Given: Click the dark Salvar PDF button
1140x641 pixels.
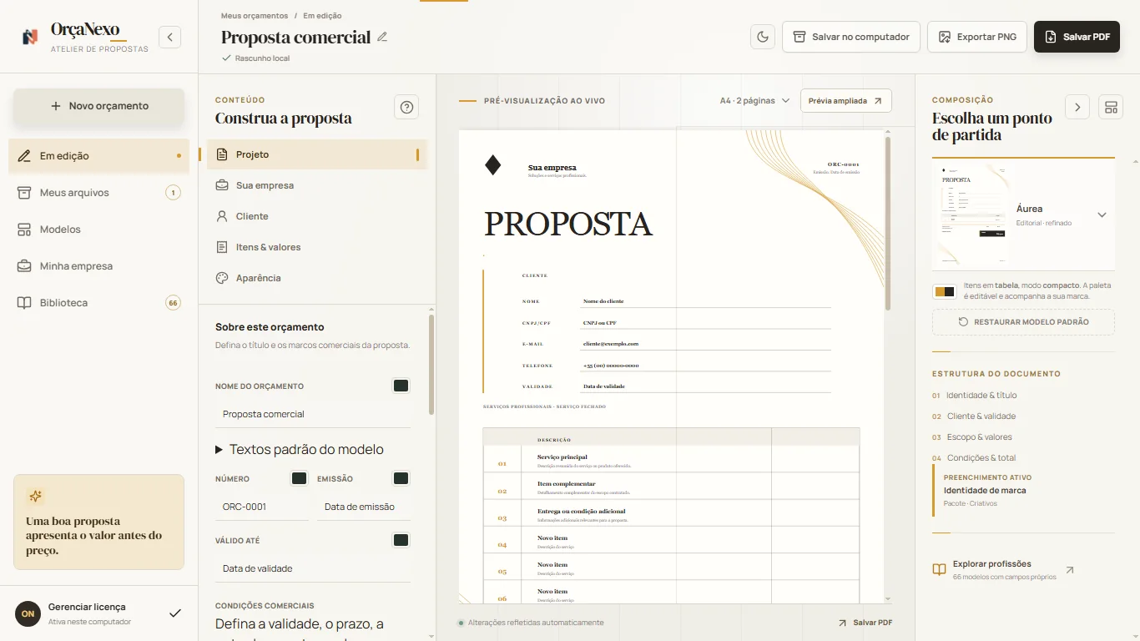Looking at the screenshot, I should pos(1077,37).
